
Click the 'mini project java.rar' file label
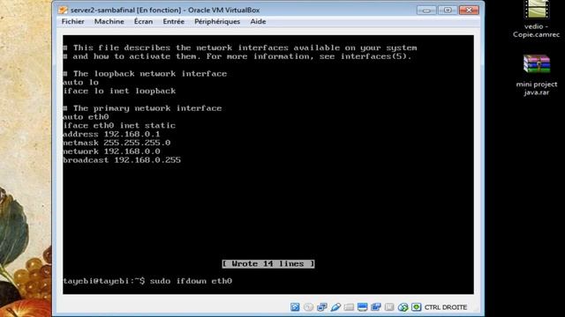[x=537, y=88]
